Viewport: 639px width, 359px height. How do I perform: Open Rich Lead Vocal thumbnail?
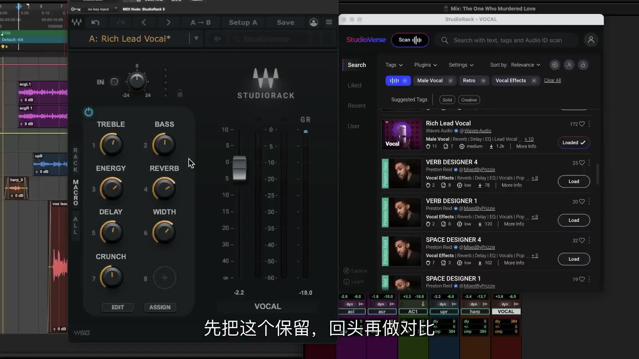402,135
